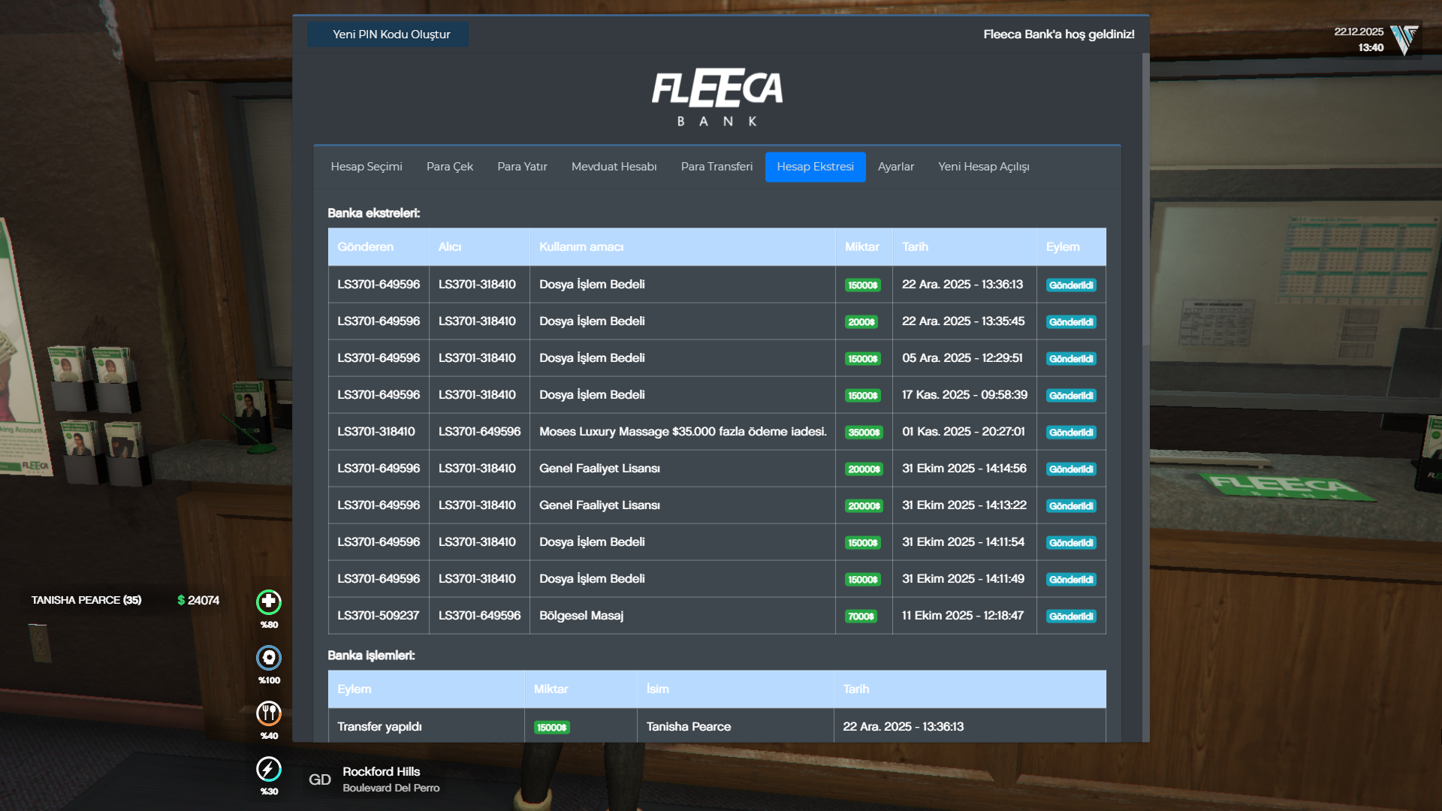Click the Miktar header in Banka ekstreleri
1442x811 pixels.
862,247
